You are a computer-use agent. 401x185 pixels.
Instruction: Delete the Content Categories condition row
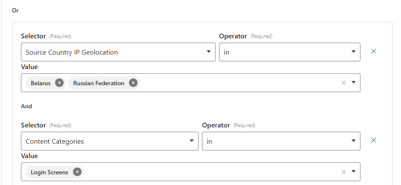[374, 140]
